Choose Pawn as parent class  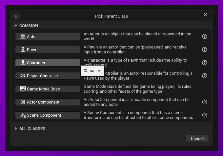point(48,49)
